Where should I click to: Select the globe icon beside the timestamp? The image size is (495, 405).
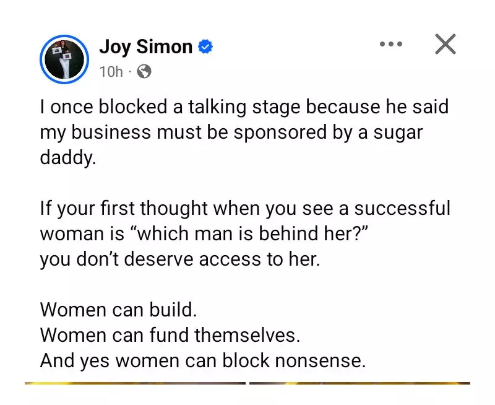tap(143, 71)
